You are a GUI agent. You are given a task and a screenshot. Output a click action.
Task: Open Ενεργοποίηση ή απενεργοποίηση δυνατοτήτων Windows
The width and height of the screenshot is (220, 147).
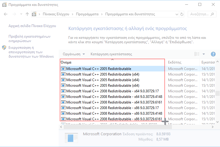click(x=31, y=52)
